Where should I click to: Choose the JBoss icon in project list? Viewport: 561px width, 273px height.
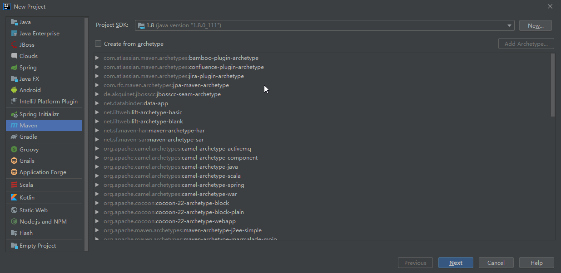[14, 44]
